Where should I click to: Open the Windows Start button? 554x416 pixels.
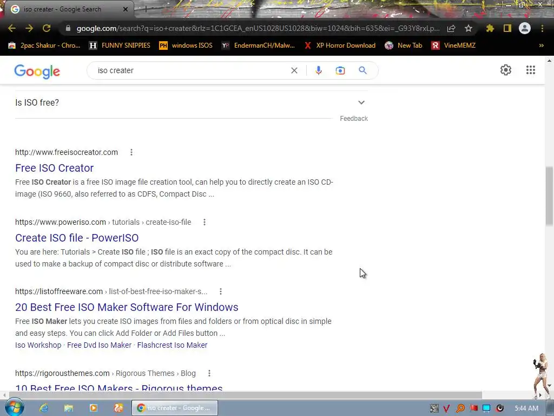click(14, 408)
